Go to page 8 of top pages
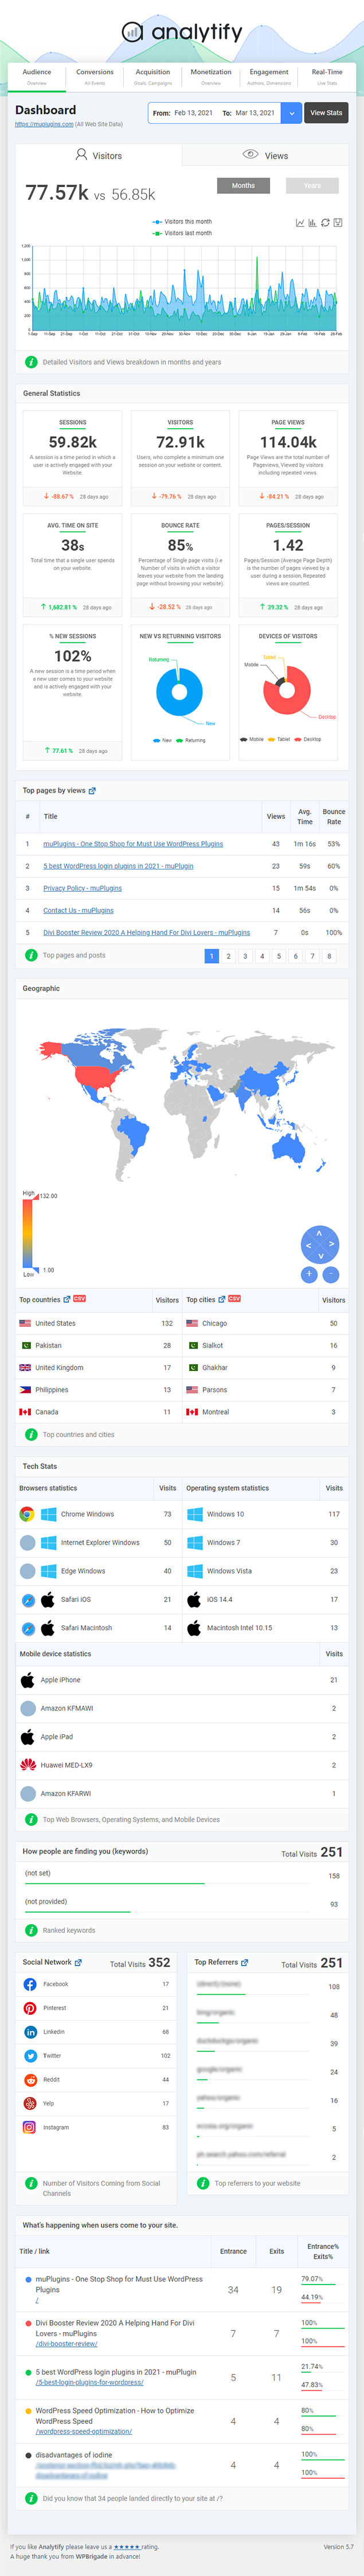Viewport: 364px width, 2576px height. 329,956
